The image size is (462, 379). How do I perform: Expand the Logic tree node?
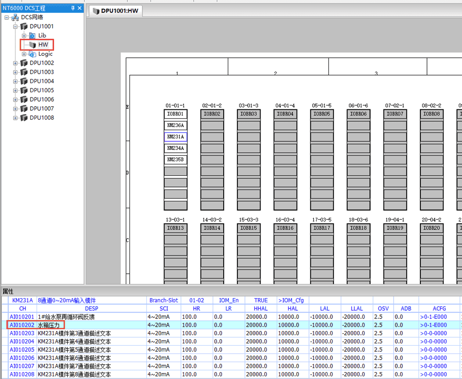24,54
